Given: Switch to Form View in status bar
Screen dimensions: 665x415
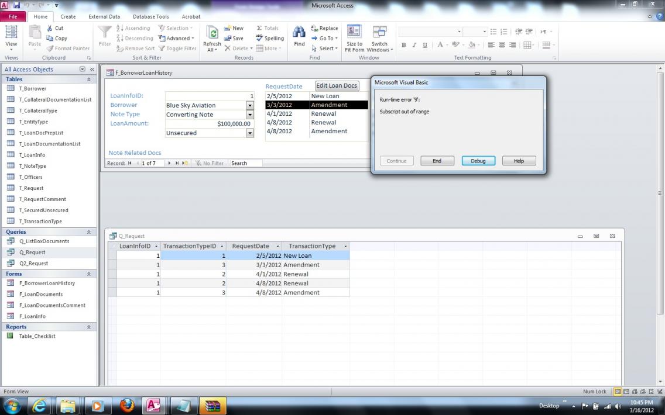Looking at the screenshot, I should click(x=618, y=392).
